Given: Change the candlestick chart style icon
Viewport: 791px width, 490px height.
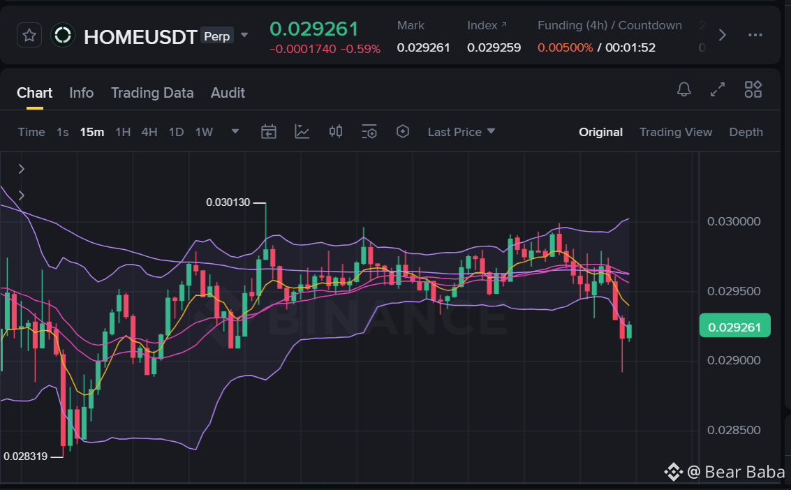Looking at the screenshot, I should tap(336, 131).
